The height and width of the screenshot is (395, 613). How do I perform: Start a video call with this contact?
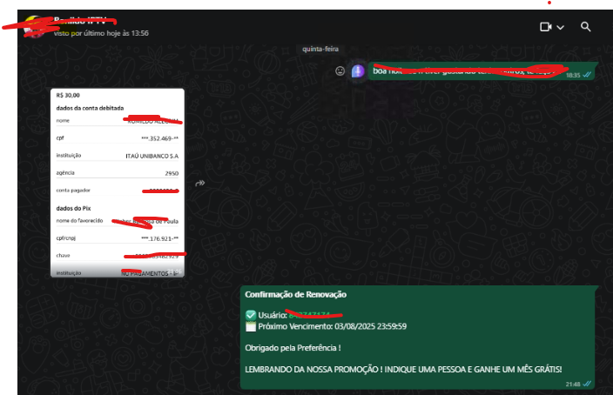pos(546,27)
